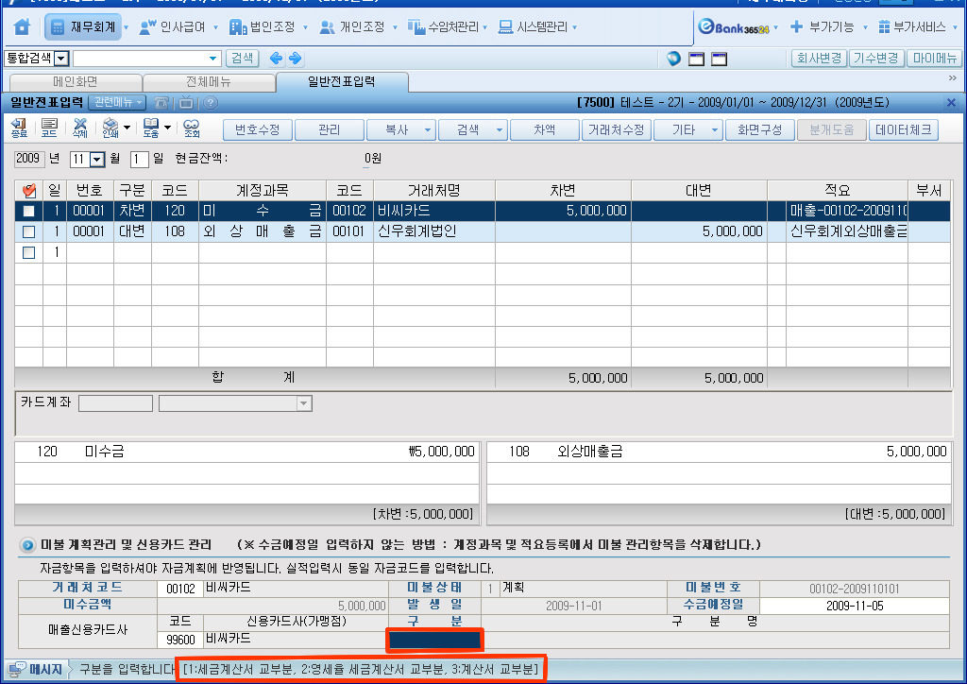Click the 번호수정 button
This screenshot has width=967, height=684.
coord(257,129)
